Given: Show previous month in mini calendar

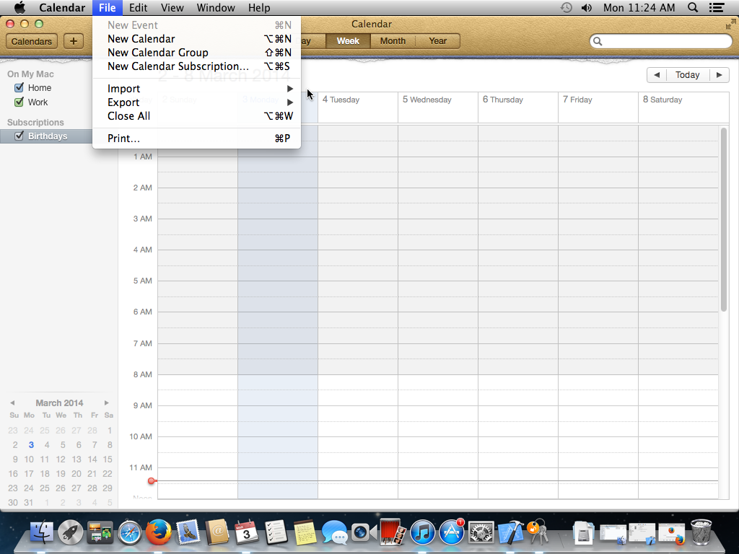Looking at the screenshot, I should tap(12, 403).
